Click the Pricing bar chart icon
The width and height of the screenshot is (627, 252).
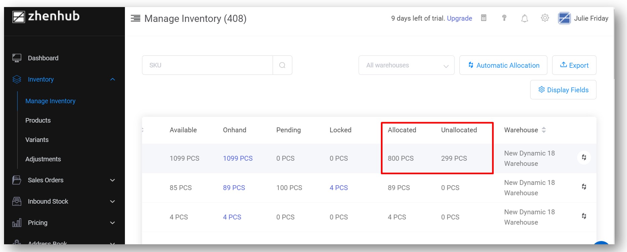tap(17, 222)
